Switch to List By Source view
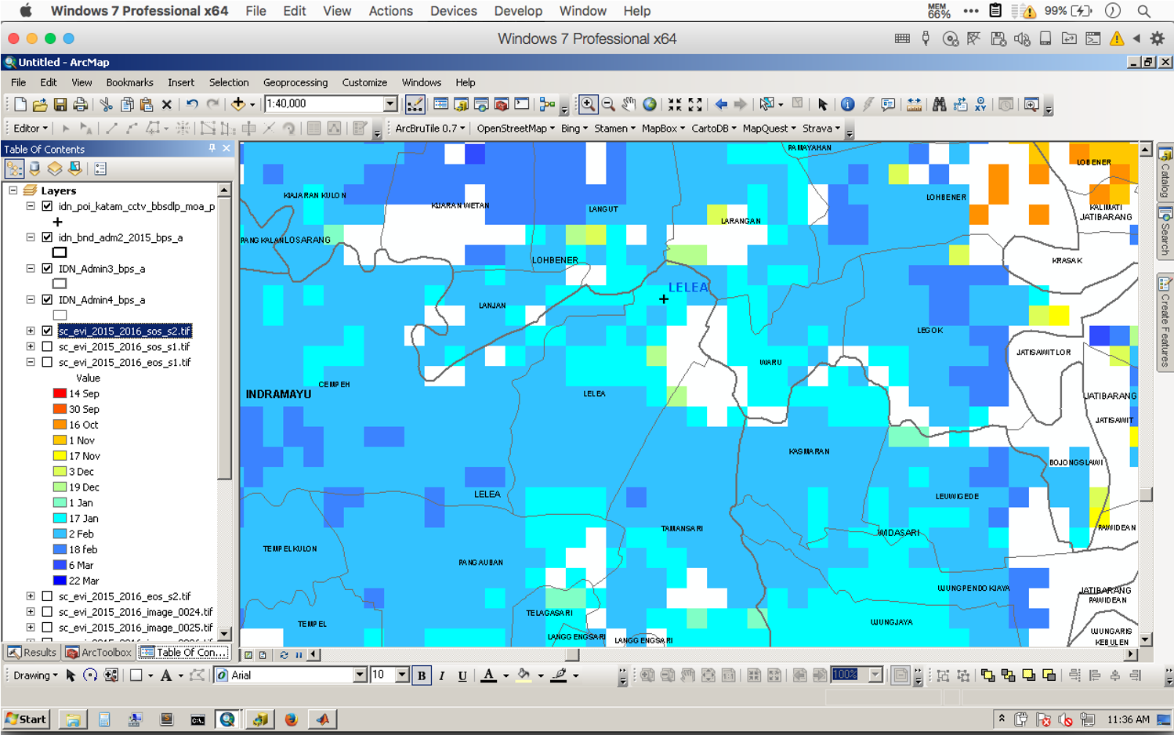 (x=34, y=168)
